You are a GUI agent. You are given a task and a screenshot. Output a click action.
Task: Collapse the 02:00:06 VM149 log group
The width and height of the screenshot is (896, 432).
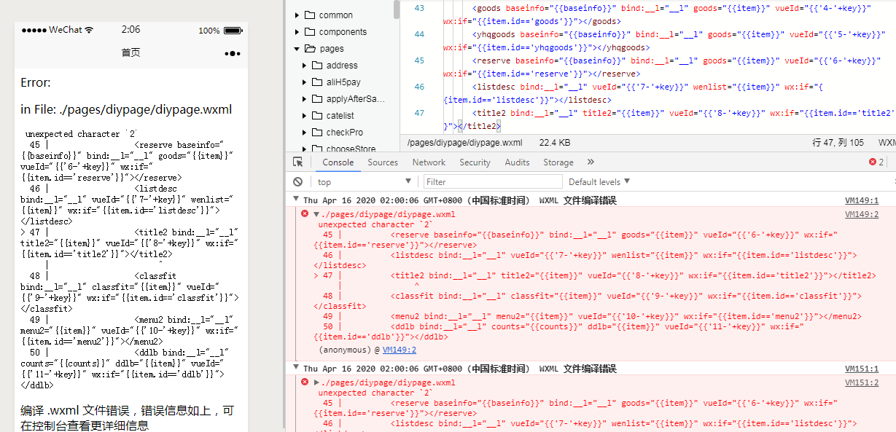click(x=296, y=200)
